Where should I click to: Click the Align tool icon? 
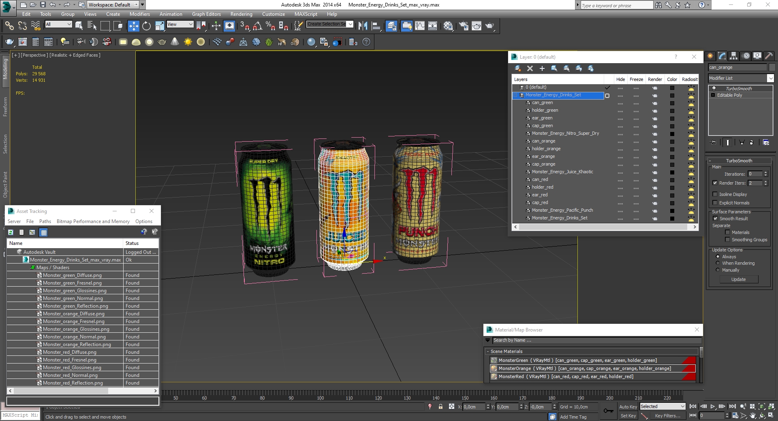pyautogui.click(x=376, y=26)
